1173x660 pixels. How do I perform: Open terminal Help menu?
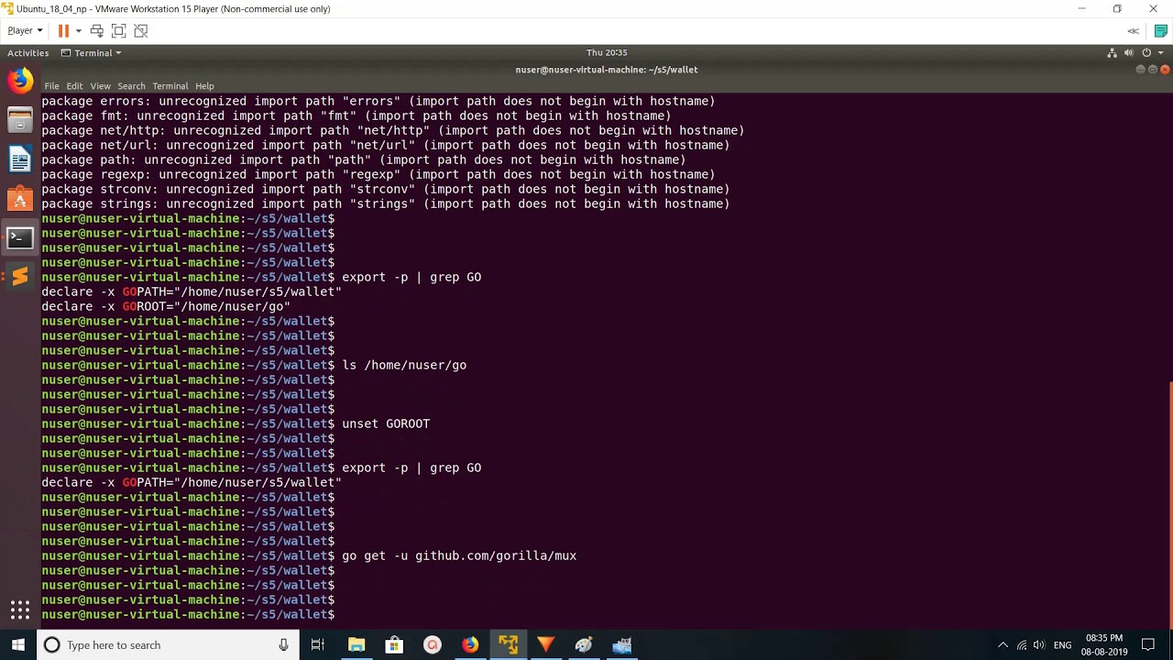click(x=204, y=86)
